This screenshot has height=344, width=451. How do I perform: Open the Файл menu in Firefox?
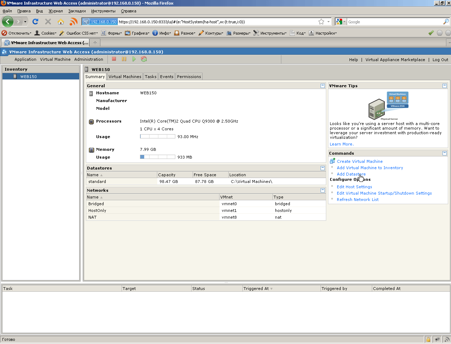7,11
